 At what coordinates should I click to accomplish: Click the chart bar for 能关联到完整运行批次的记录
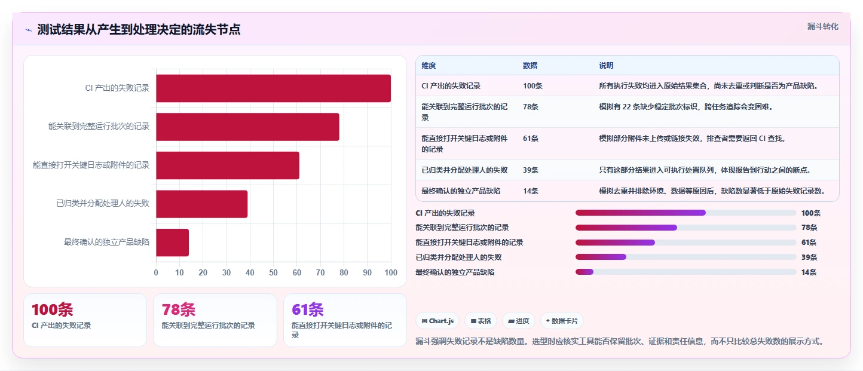247,127
